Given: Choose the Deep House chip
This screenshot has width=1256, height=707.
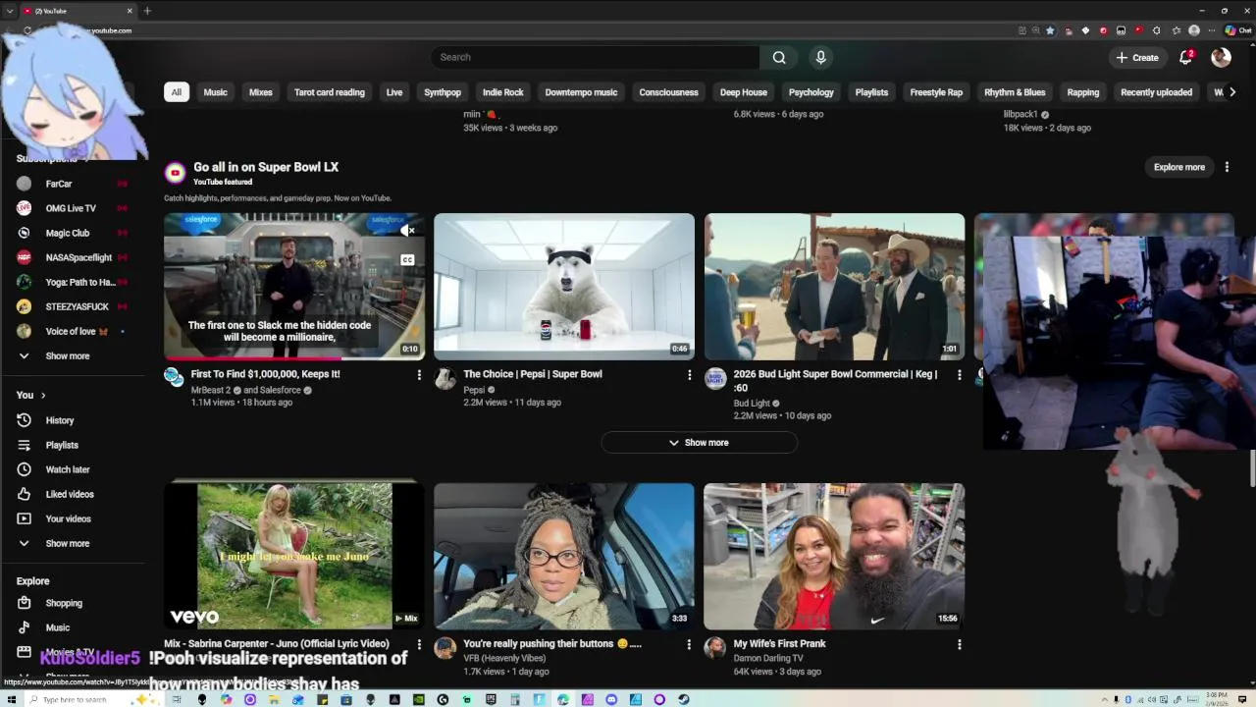Looking at the screenshot, I should pos(744,92).
